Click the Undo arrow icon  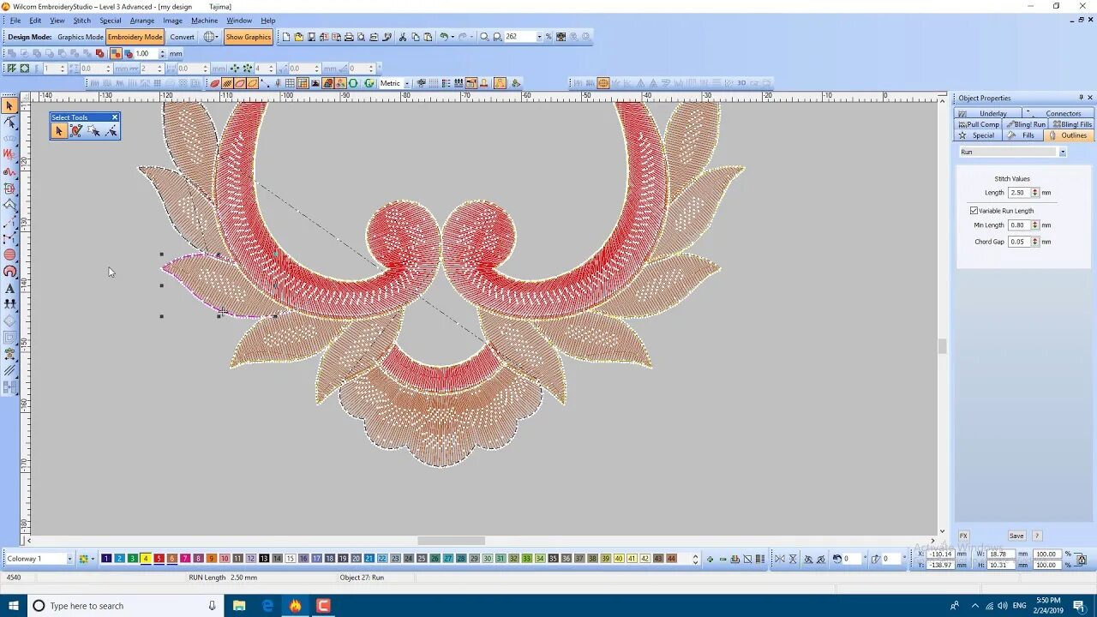click(x=443, y=37)
